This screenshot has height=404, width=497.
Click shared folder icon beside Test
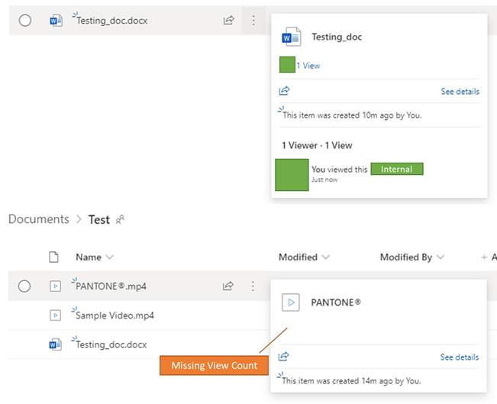coord(120,219)
